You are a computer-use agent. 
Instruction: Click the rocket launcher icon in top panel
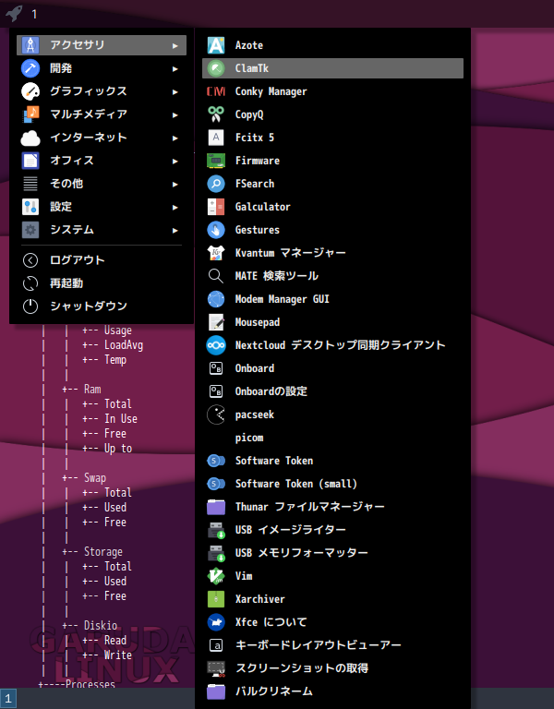pyautogui.click(x=14, y=13)
